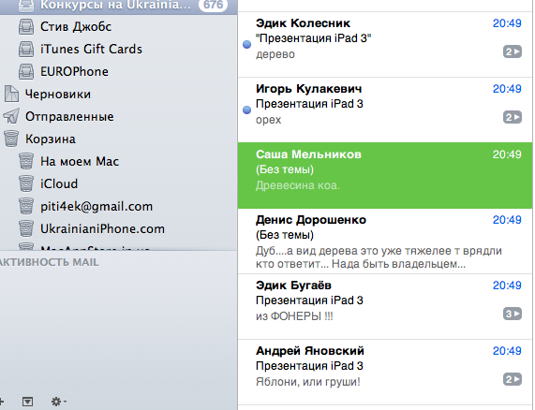Open the EUROPhone mailbox
The width and height of the screenshot is (535, 410).
coord(118,71)
